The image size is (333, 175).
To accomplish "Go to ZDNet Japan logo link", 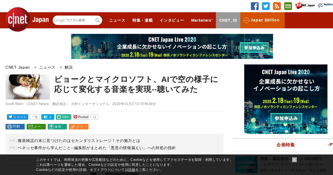I will (305, 6).
